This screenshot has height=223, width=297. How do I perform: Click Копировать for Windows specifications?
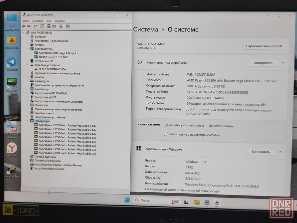coord(261,152)
